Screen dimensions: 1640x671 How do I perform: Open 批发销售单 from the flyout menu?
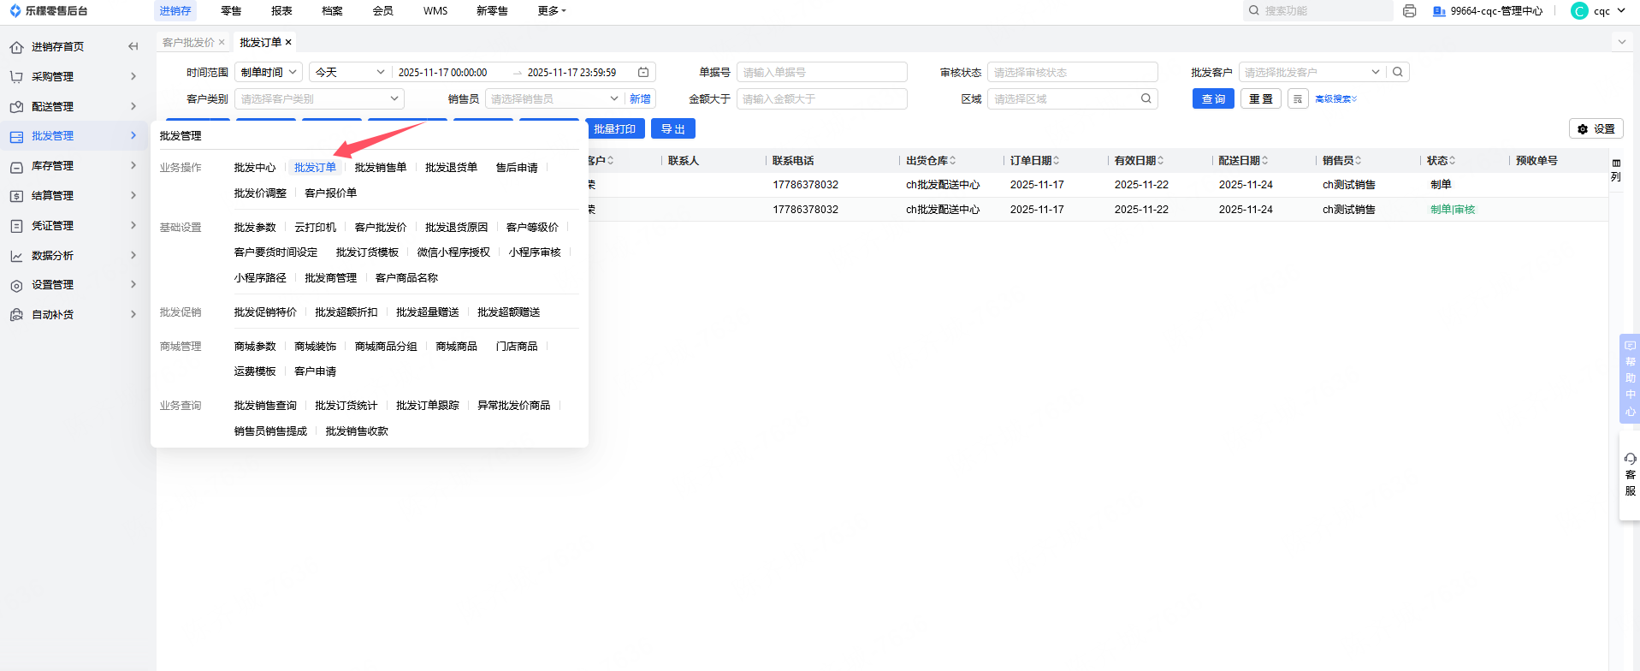pos(381,168)
